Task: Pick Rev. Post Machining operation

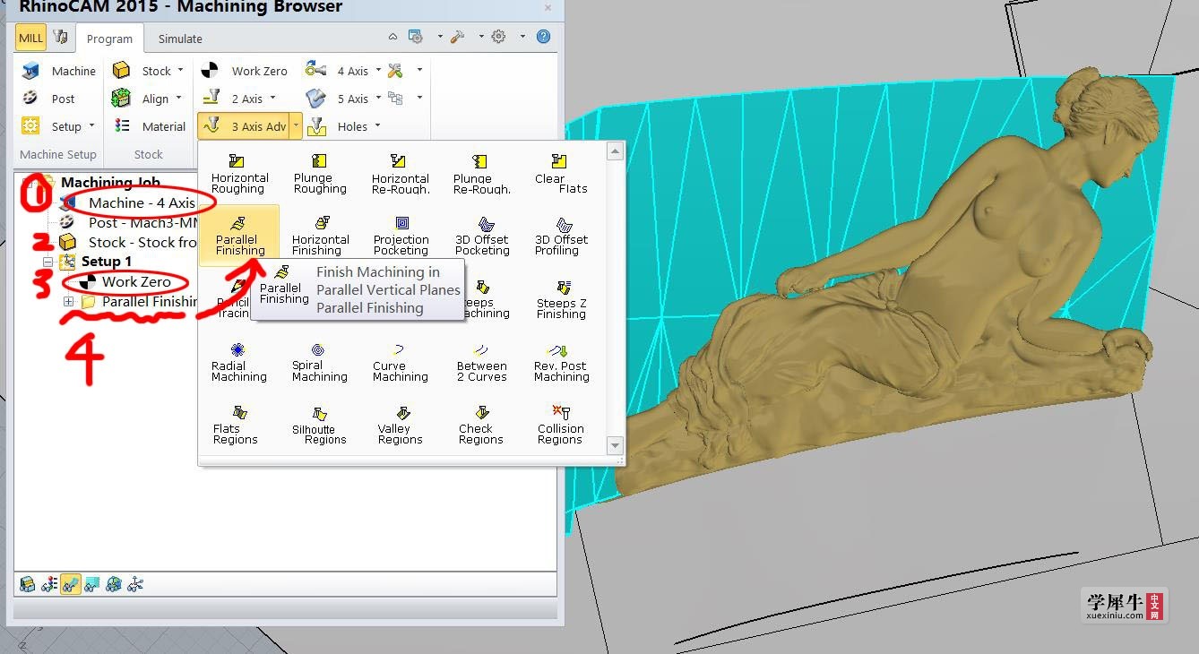Action: coord(561,362)
